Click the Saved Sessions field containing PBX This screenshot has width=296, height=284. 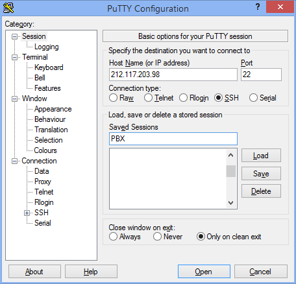173,139
